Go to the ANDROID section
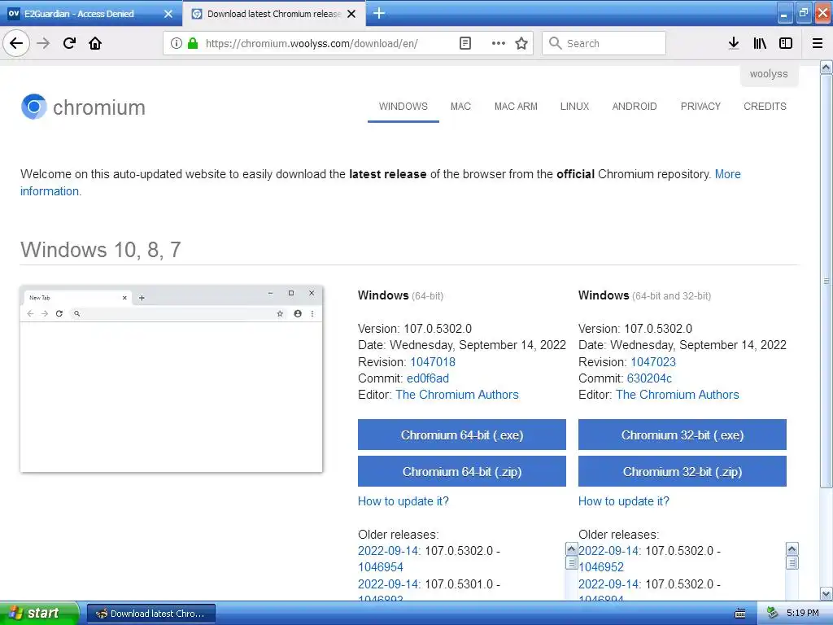Image resolution: width=833 pixels, height=625 pixels. click(635, 107)
